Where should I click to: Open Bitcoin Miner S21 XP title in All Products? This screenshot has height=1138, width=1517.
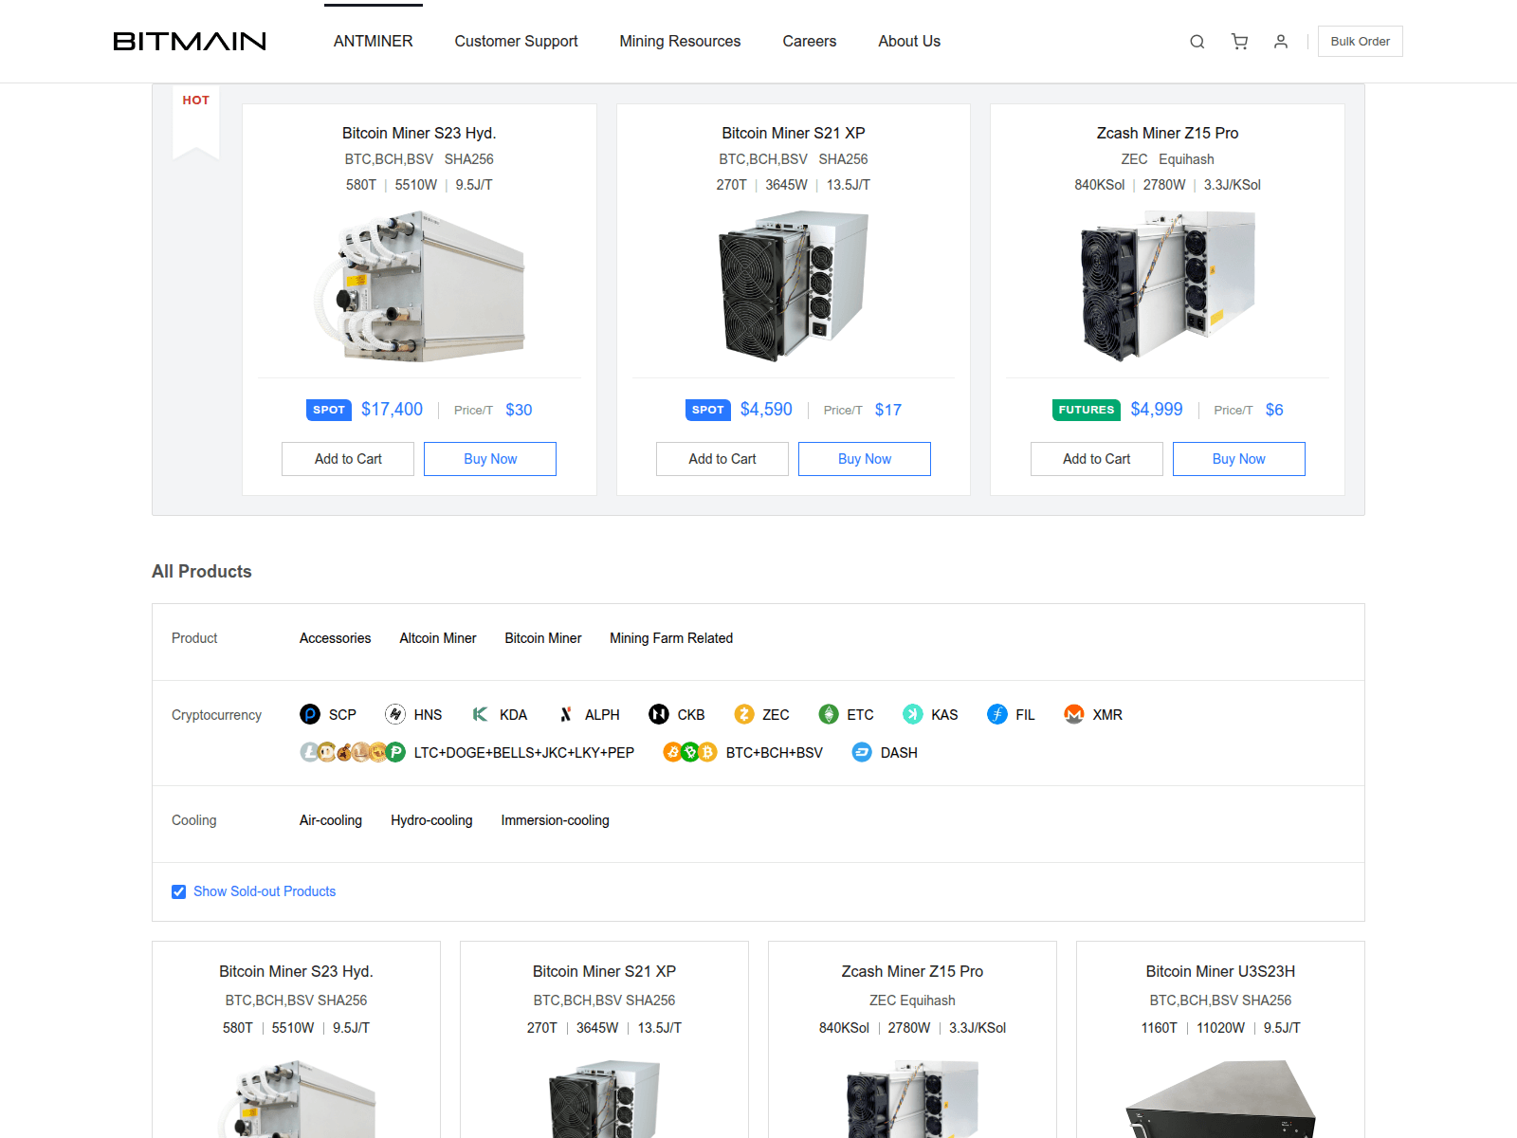click(x=604, y=971)
